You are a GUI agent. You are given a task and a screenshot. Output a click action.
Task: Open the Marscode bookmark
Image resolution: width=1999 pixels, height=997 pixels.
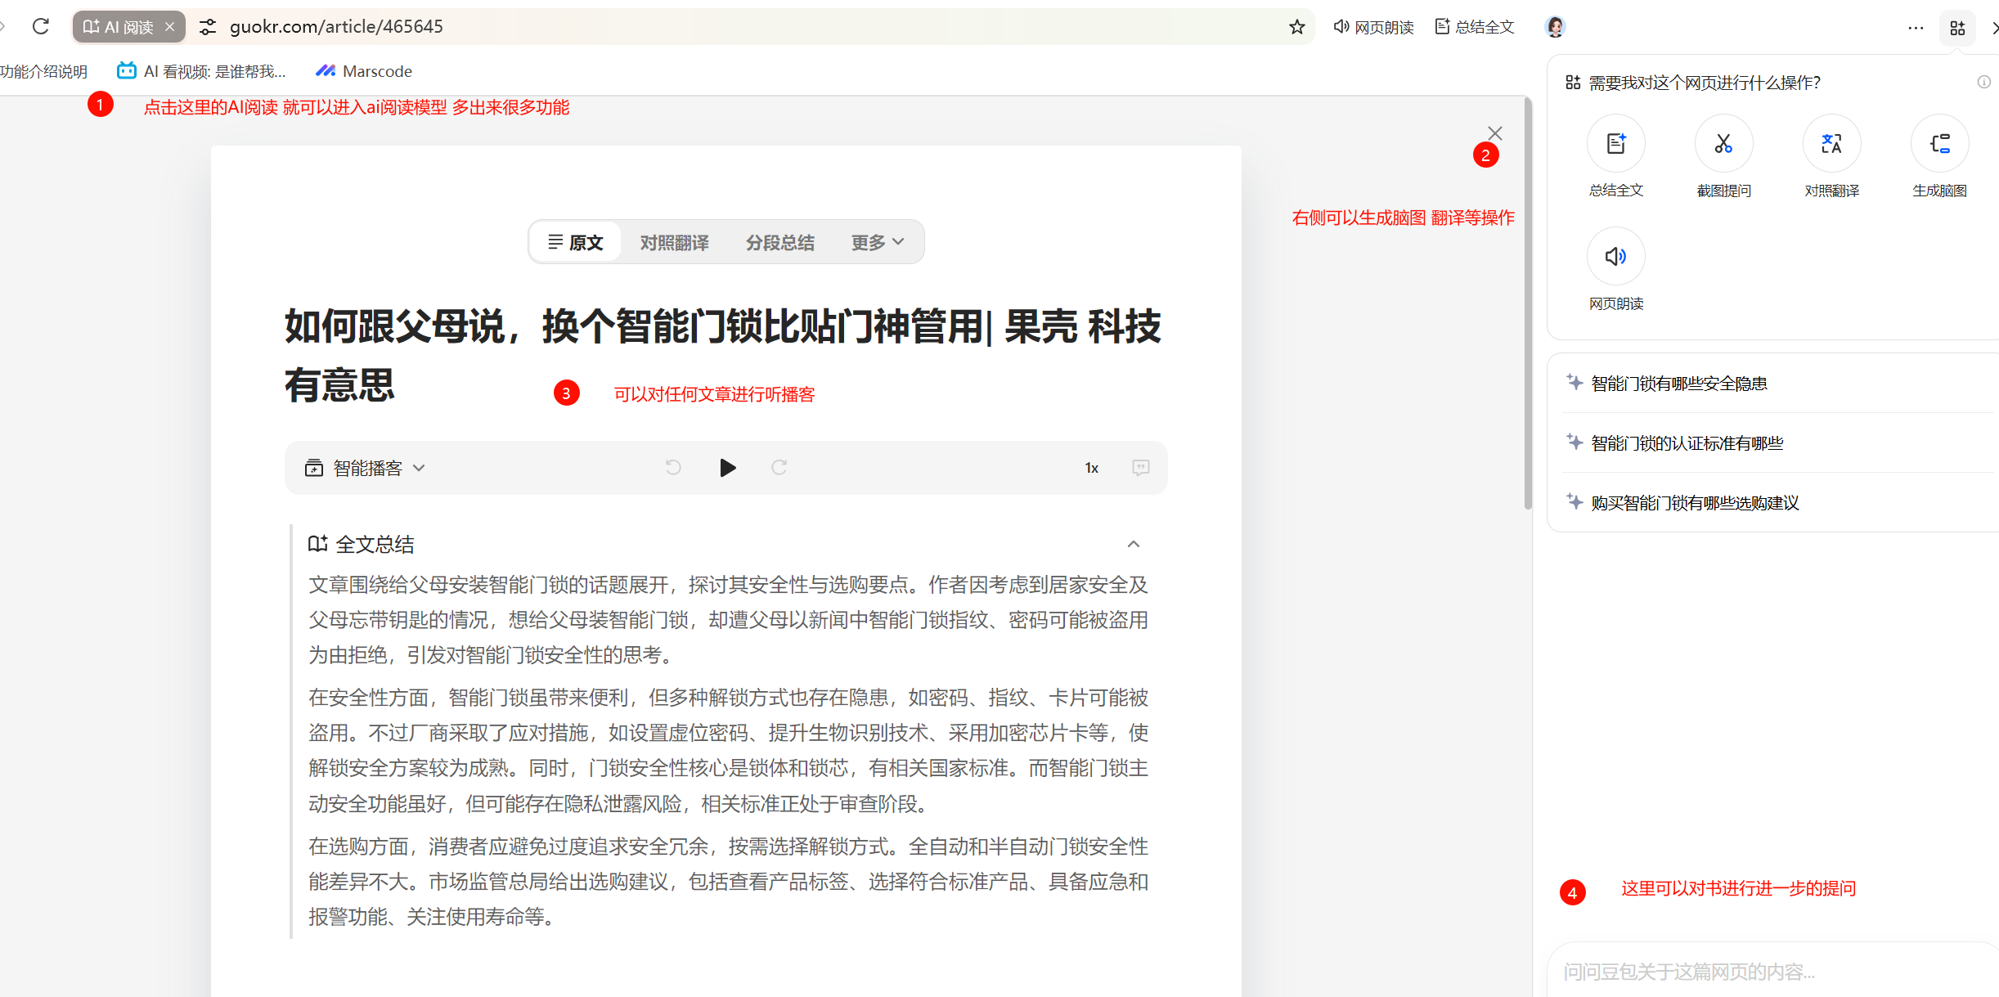point(364,70)
